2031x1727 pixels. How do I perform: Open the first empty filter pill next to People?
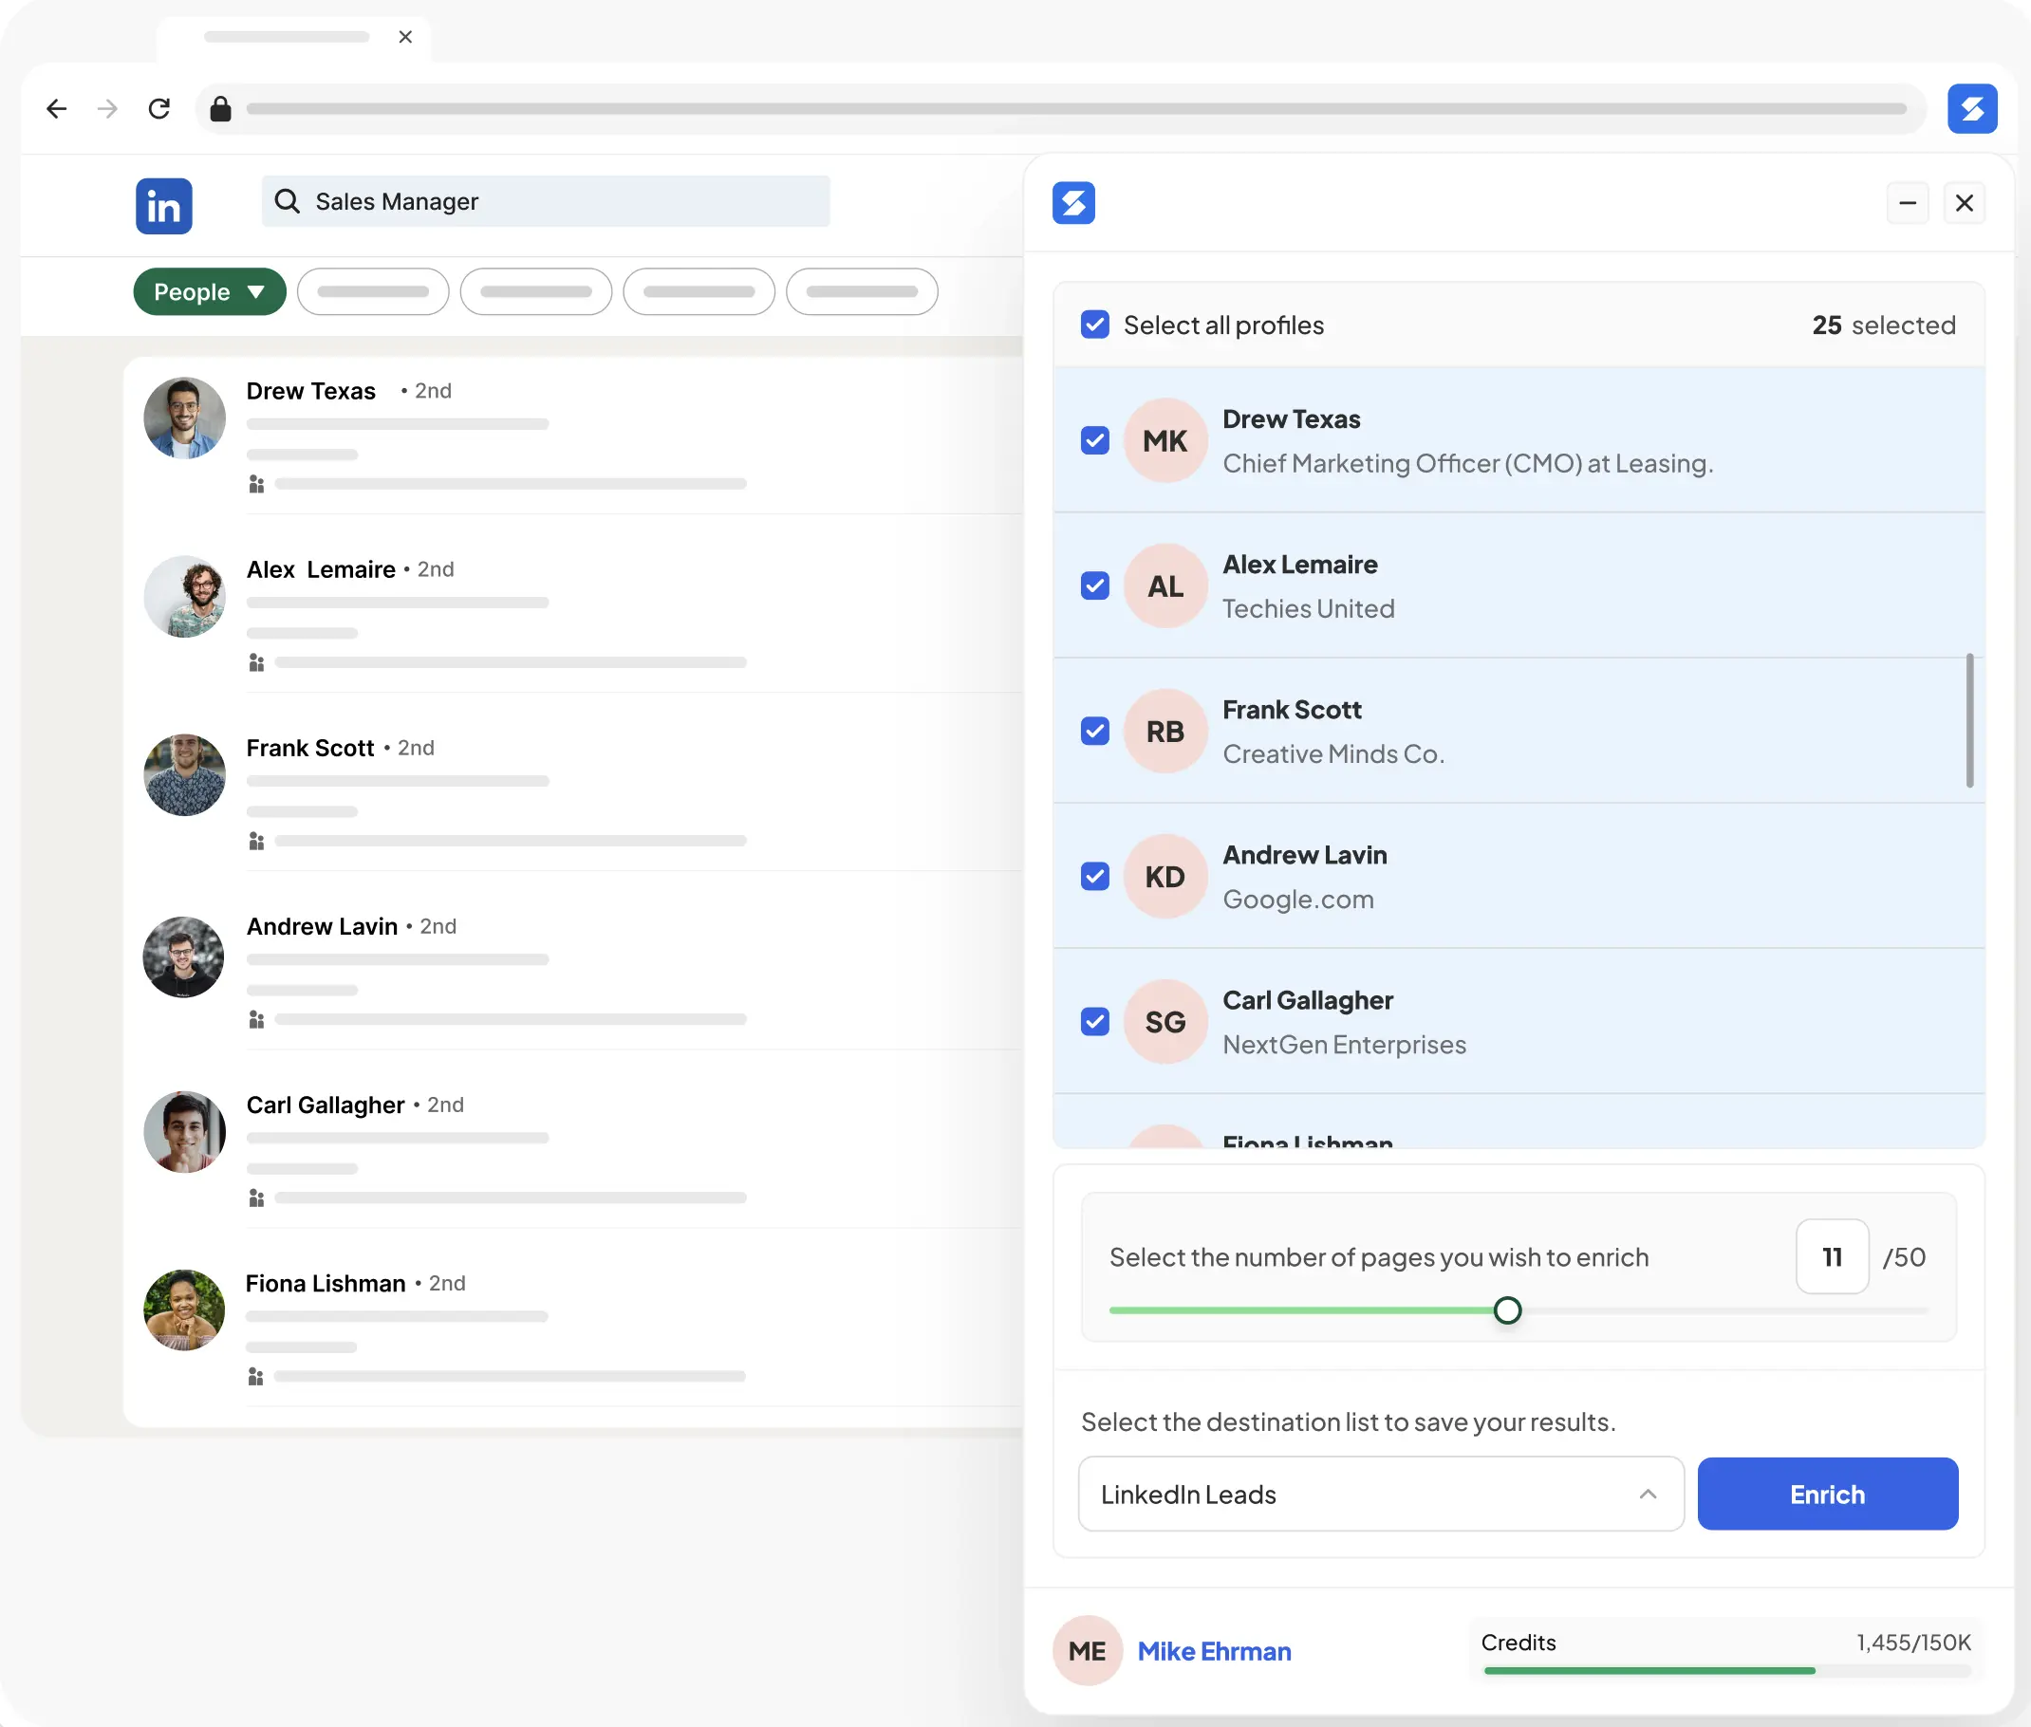pos(373,290)
